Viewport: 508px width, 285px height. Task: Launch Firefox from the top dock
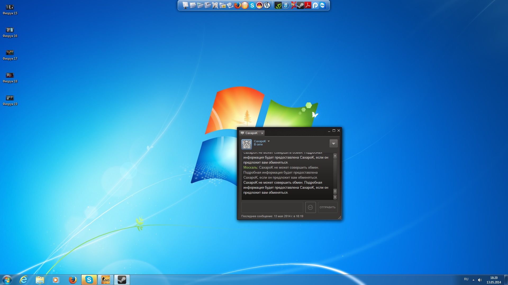[237, 5]
